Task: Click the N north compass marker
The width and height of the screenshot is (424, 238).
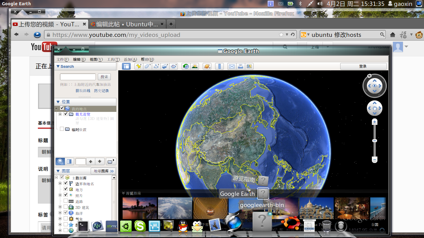Action: [x=369, y=76]
